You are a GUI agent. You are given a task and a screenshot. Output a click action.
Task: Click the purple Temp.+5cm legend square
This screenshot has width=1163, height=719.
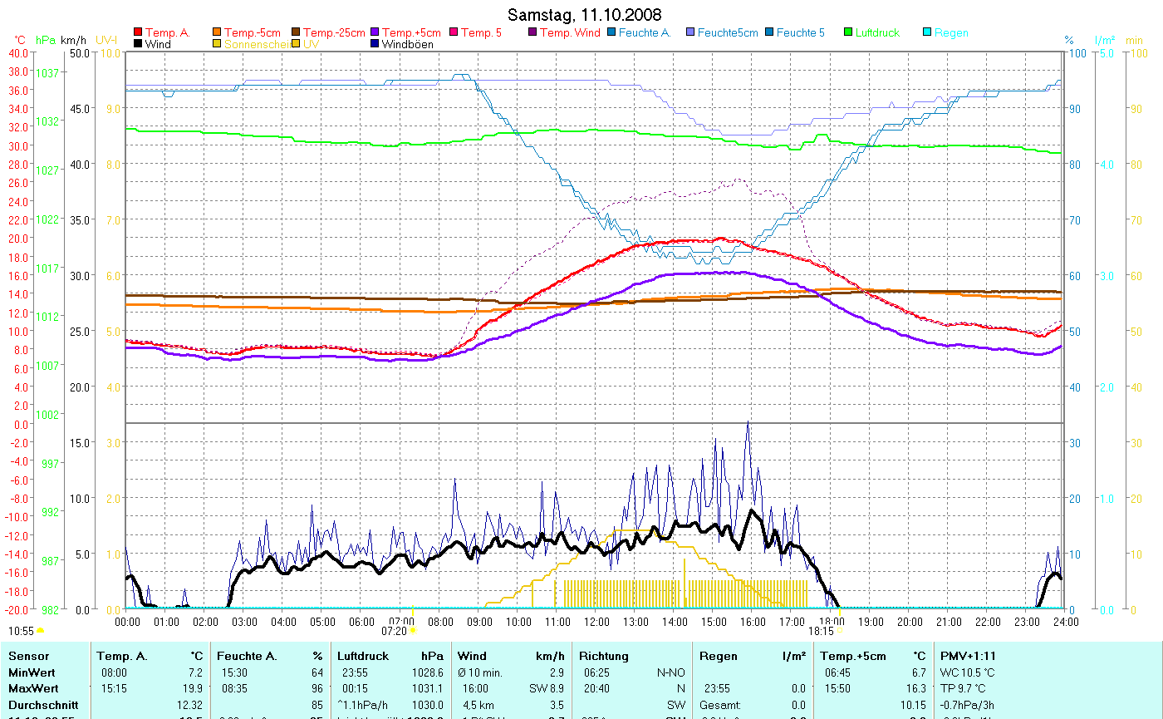(375, 33)
